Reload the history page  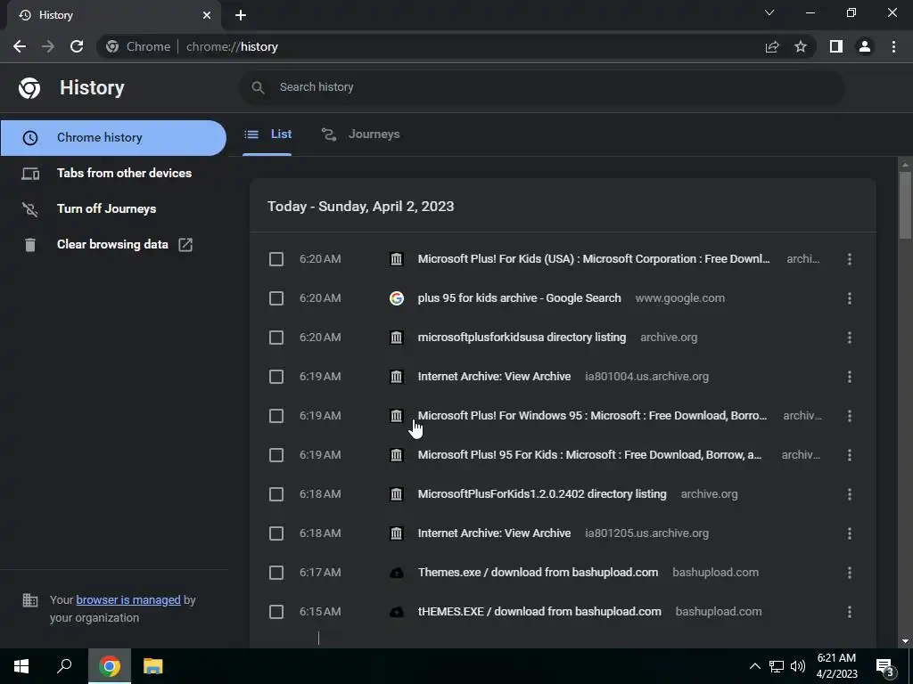coord(77,46)
